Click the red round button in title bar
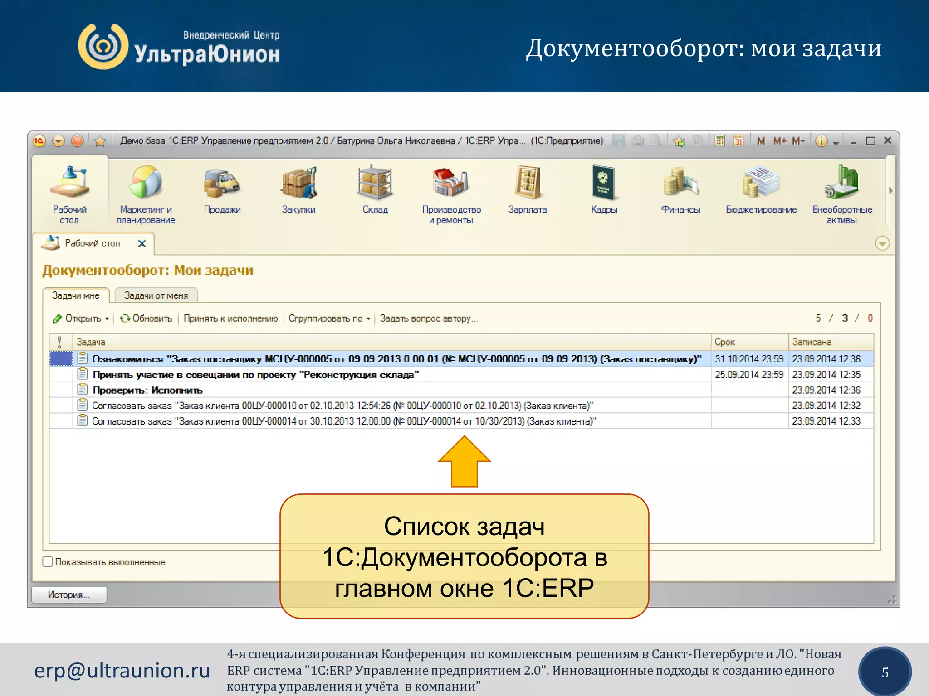 point(78,141)
